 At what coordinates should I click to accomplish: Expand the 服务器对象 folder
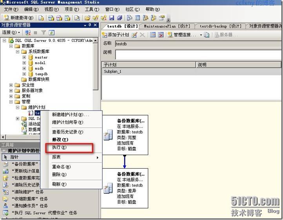pos(11,91)
